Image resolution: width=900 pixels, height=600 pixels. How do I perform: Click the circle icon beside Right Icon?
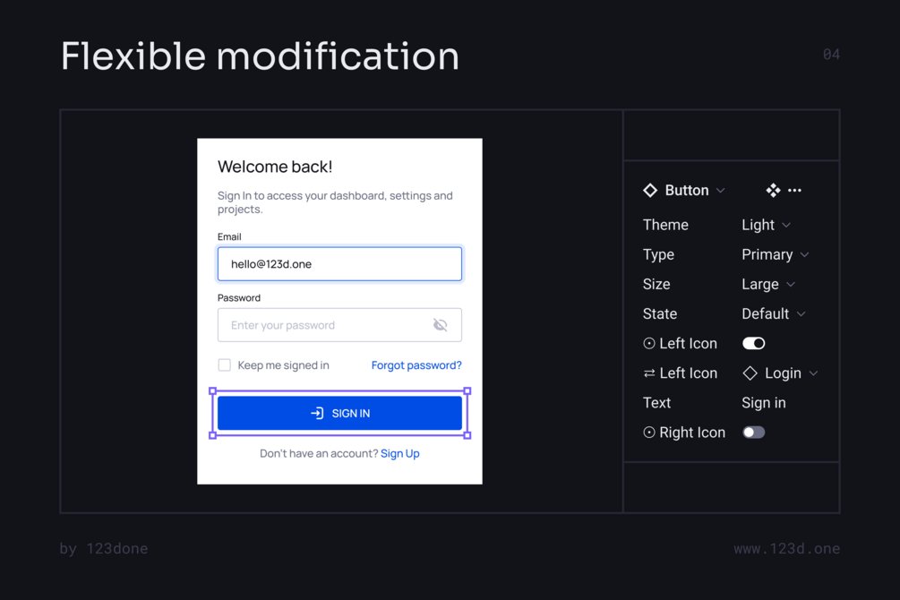click(x=649, y=433)
